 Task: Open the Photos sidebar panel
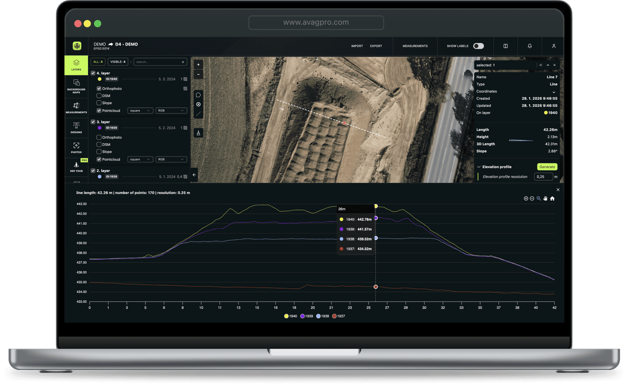point(76,148)
